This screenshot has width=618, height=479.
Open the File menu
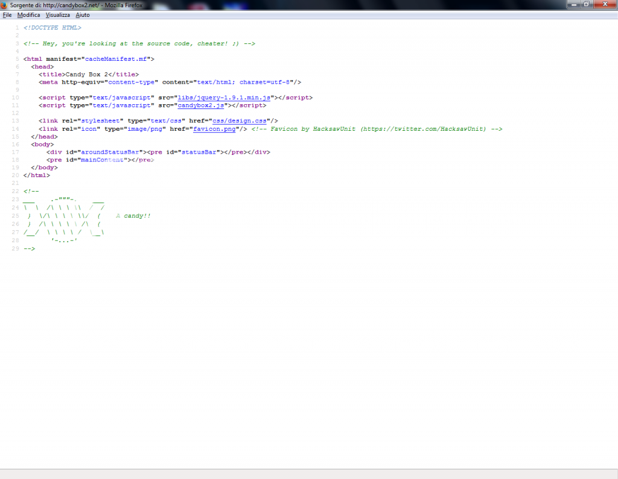[x=7, y=14]
